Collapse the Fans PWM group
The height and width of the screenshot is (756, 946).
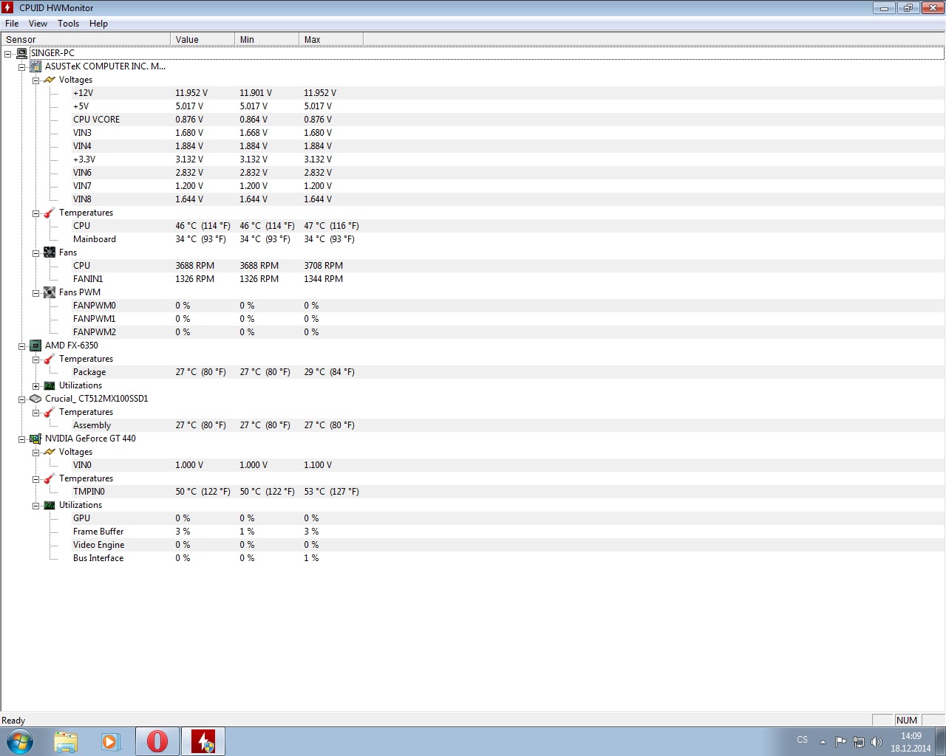[35, 293]
